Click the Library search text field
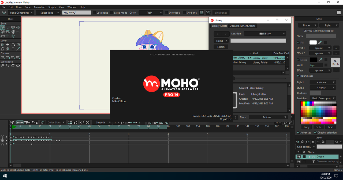This screenshot has height=180, width=343. pos(258,41)
